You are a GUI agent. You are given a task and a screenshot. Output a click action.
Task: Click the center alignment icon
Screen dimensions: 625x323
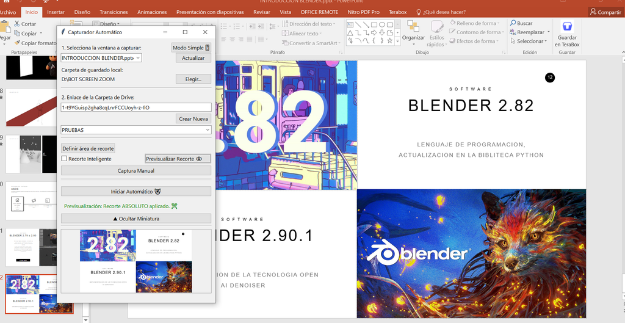[x=233, y=39]
